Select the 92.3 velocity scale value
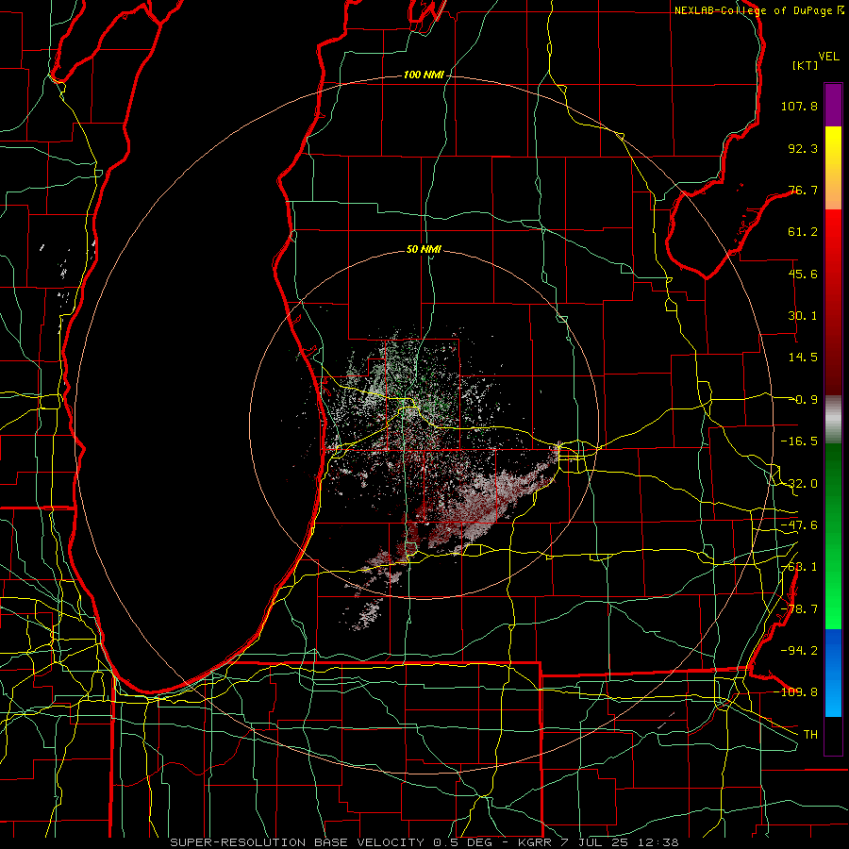The height and width of the screenshot is (849, 849). [803, 148]
